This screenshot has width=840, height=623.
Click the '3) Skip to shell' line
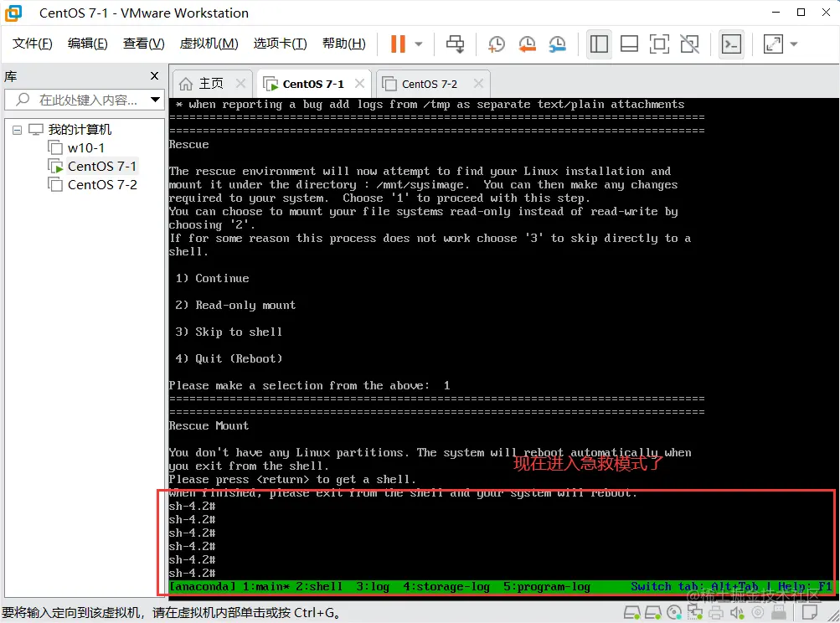(229, 332)
